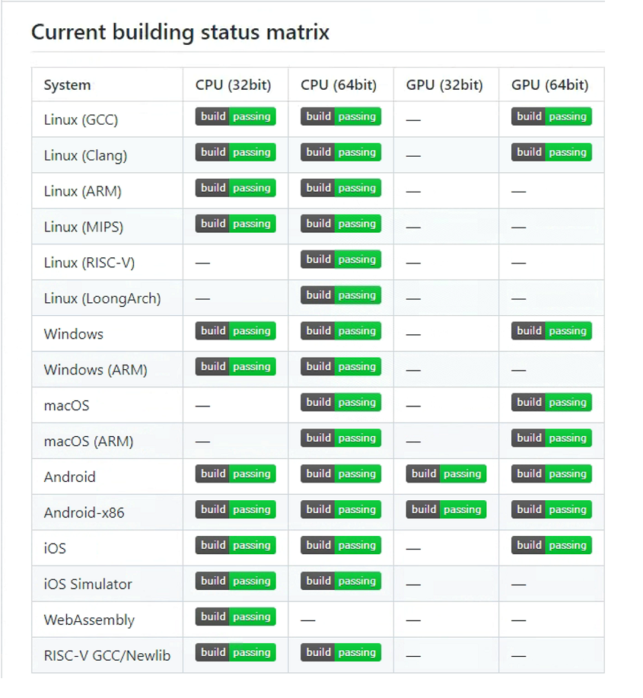This screenshot has height=698, width=643.
Task: Select the Android-x86 row label
Action: coord(84,513)
